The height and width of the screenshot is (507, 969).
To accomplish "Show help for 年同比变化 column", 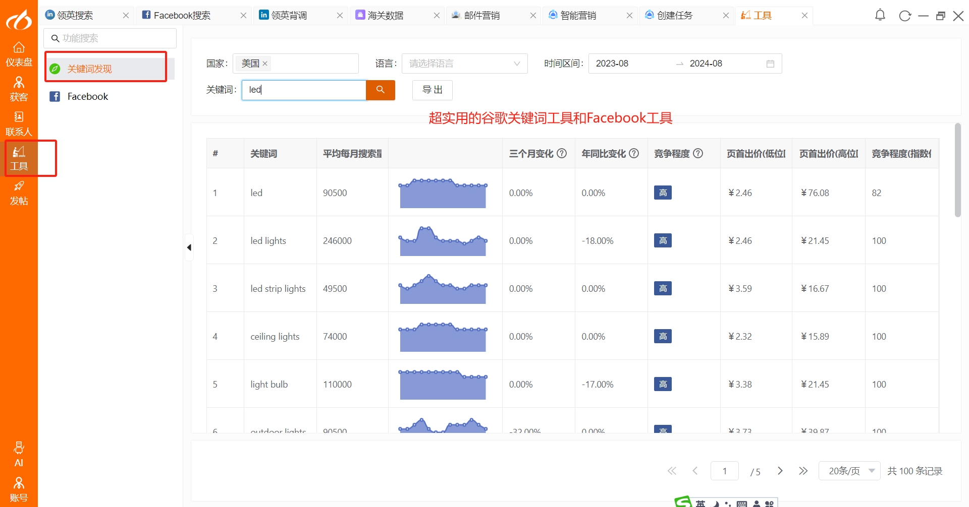I will click(x=634, y=153).
